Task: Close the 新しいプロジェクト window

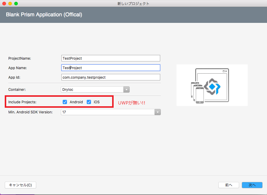Action: [x=4, y=4]
